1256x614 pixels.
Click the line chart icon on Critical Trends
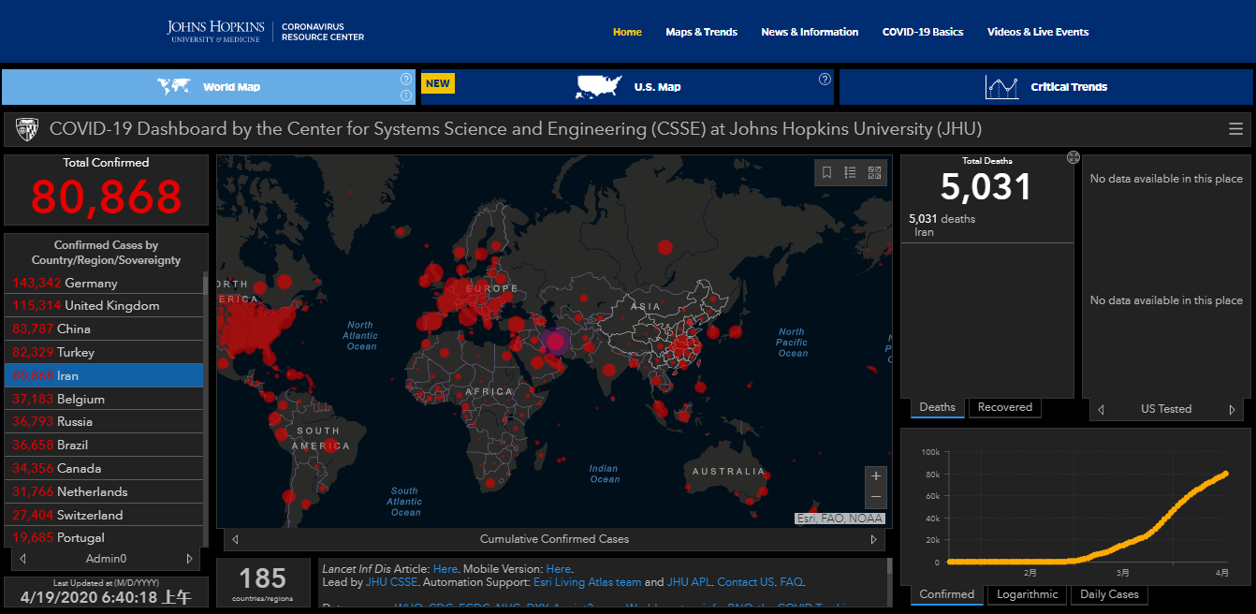(1001, 87)
